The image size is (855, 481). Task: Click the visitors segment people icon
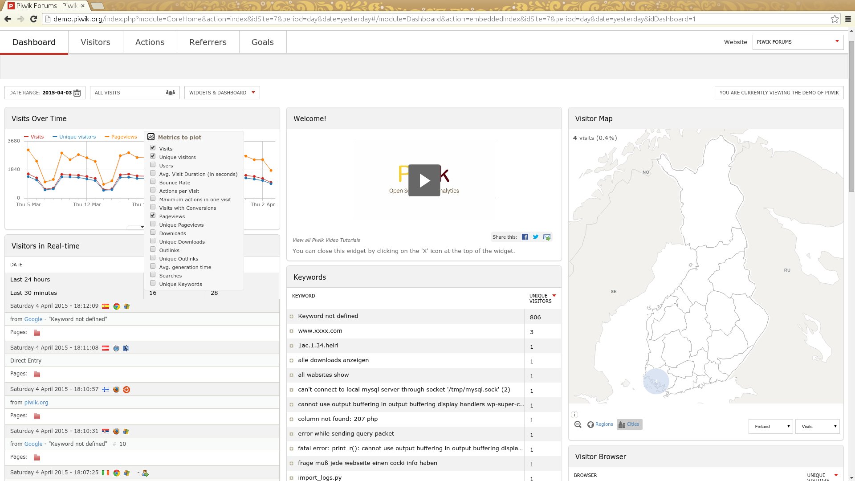tap(171, 93)
